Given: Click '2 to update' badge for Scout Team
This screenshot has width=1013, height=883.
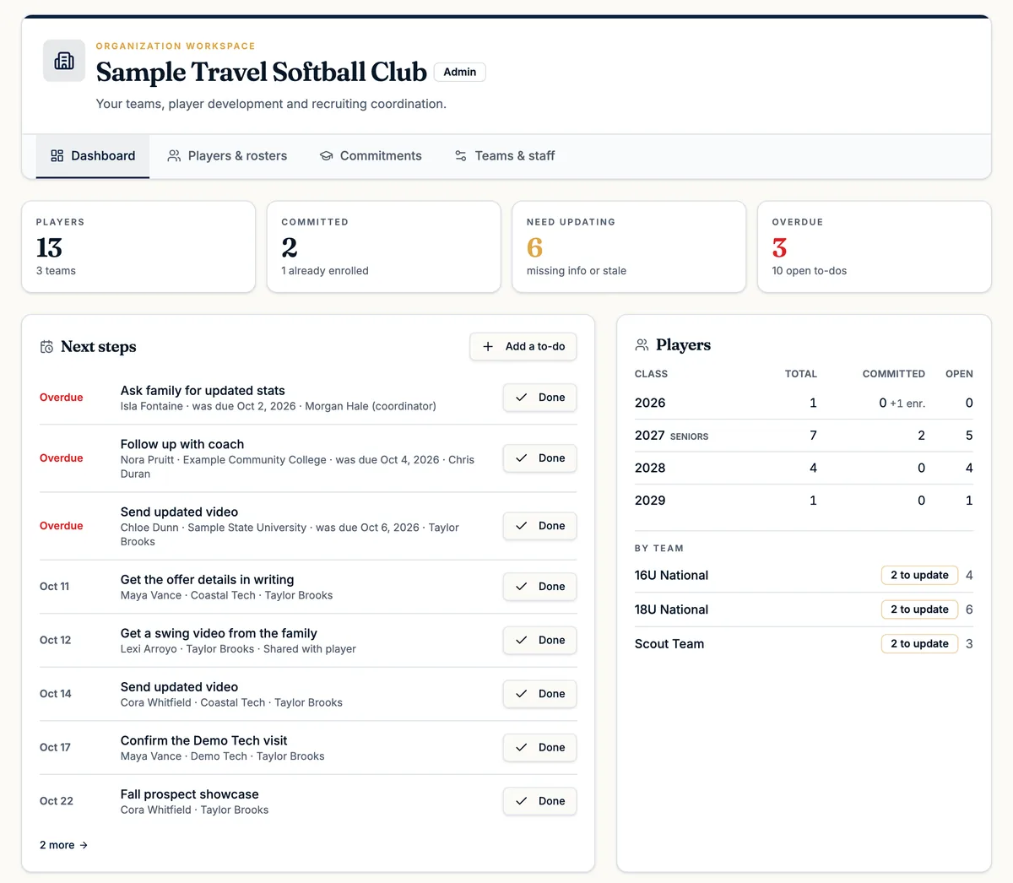Looking at the screenshot, I should tap(919, 643).
